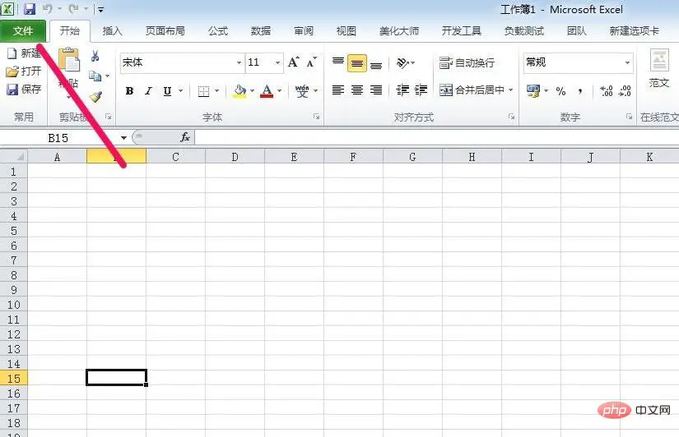The height and width of the screenshot is (437, 679).
Task: Expand the font color dropdown arrow
Action: point(280,91)
